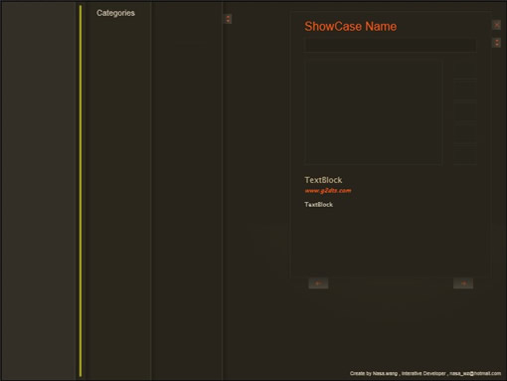
Task: Go to next showcase with right arrow
Action: pos(463,284)
